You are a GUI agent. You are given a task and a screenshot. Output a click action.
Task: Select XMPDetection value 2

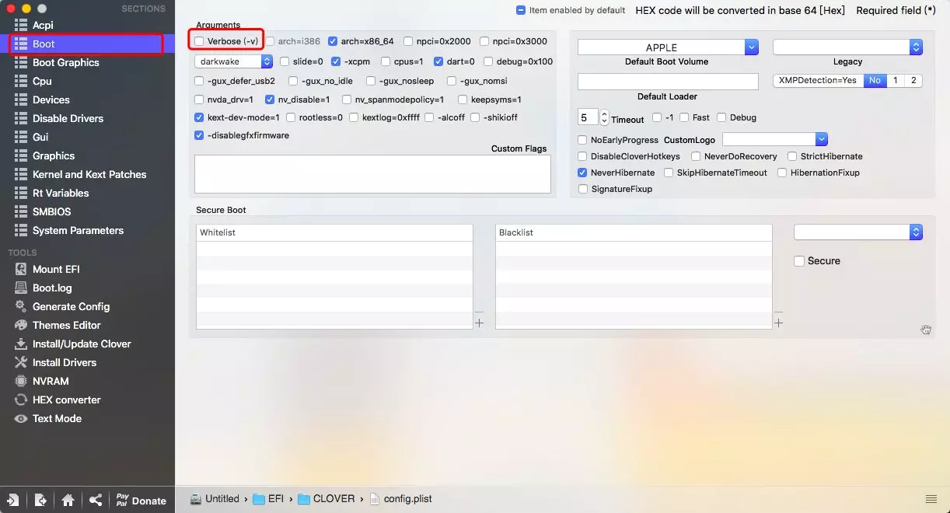913,80
